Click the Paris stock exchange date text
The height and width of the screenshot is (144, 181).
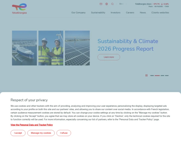[x=159, y=7]
